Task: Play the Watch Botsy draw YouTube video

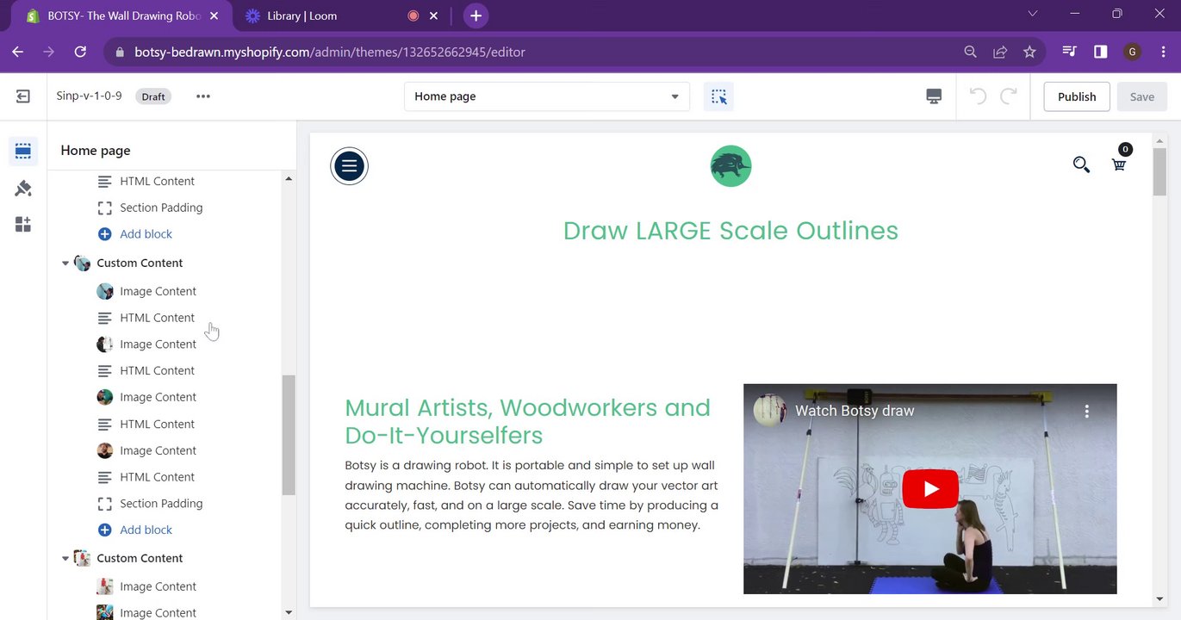Action: pyautogui.click(x=930, y=489)
